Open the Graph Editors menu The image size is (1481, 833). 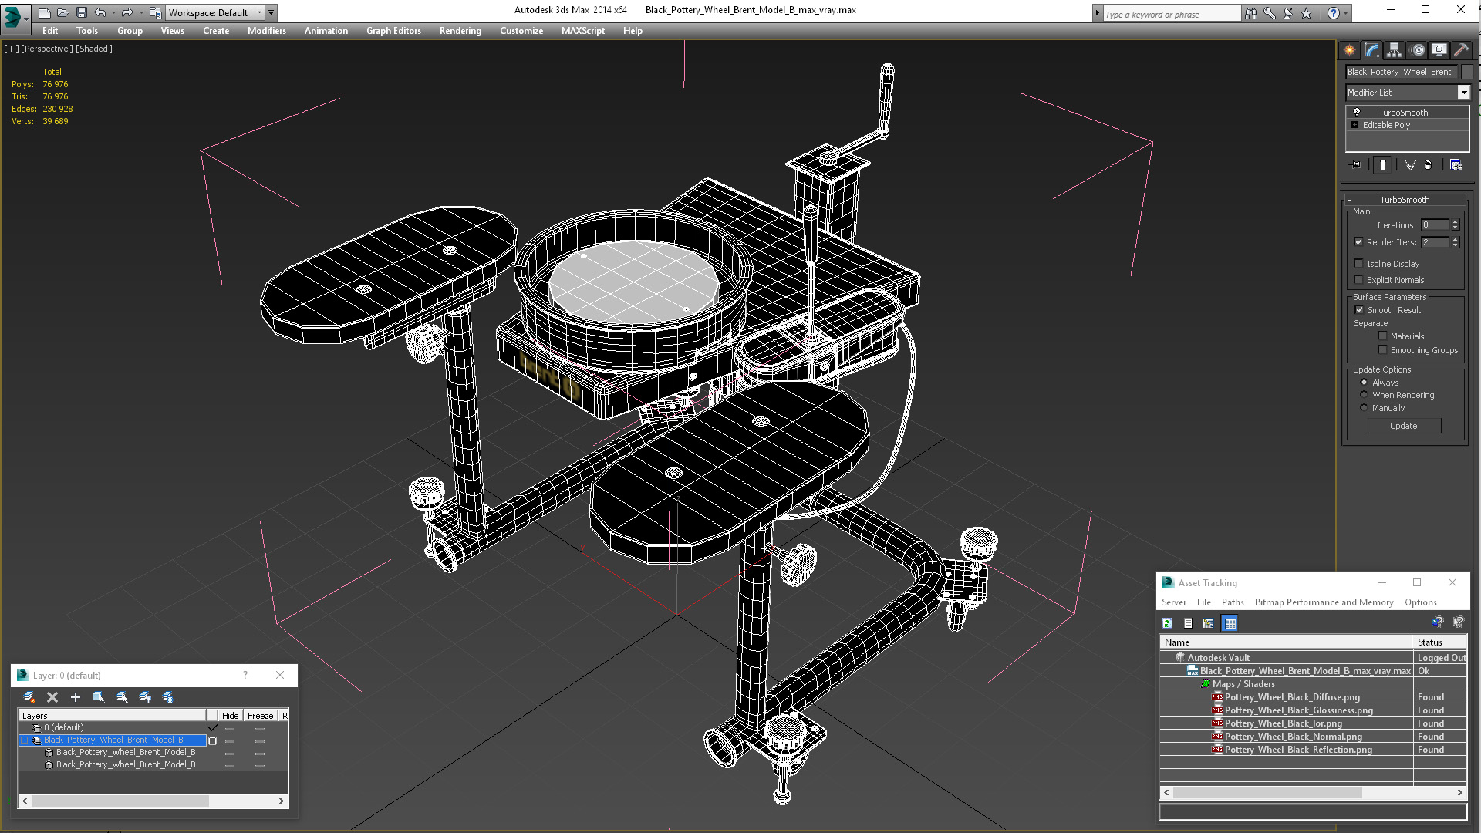tap(393, 31)
